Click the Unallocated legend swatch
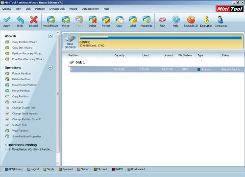 pos(129,169)
